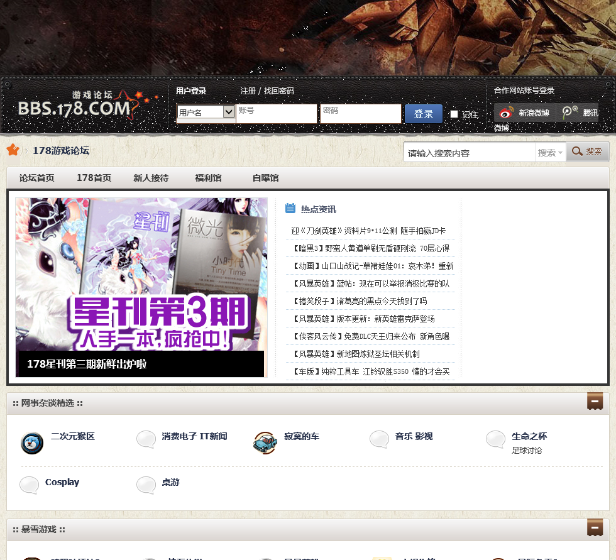Image resolution: width=616 pixels, height=560 pixels.
Task: Click the 热点资讯 list icon
Action: click(x=290, y=209)
